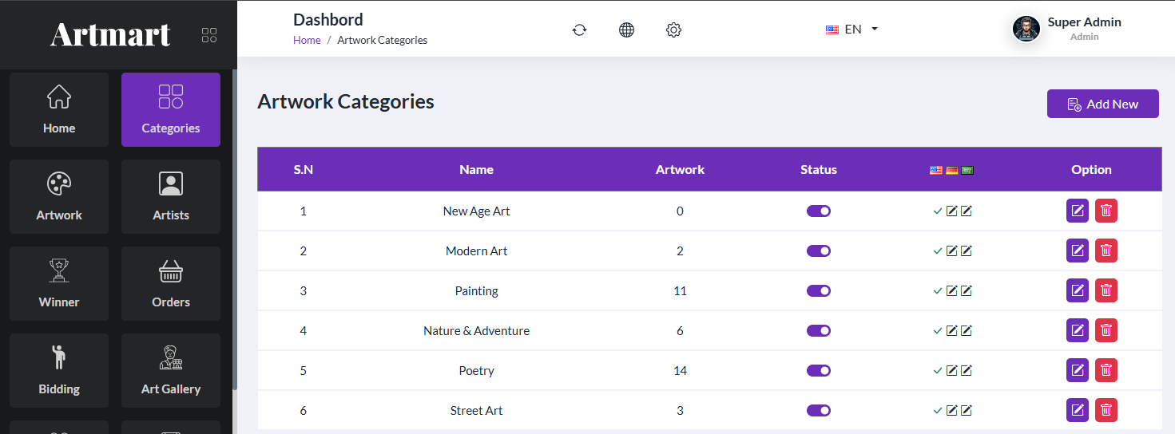Edit the Painting category row

click(1077, 290)
